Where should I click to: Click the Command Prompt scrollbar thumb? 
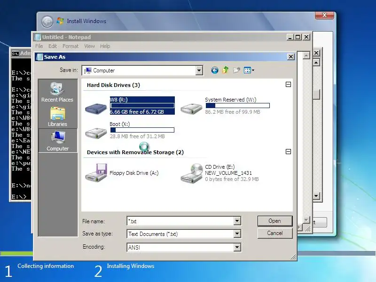click(316, 94)
